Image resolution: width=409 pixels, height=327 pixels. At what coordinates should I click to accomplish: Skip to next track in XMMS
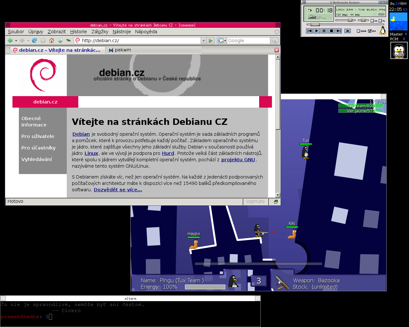[x=339, y=31]
